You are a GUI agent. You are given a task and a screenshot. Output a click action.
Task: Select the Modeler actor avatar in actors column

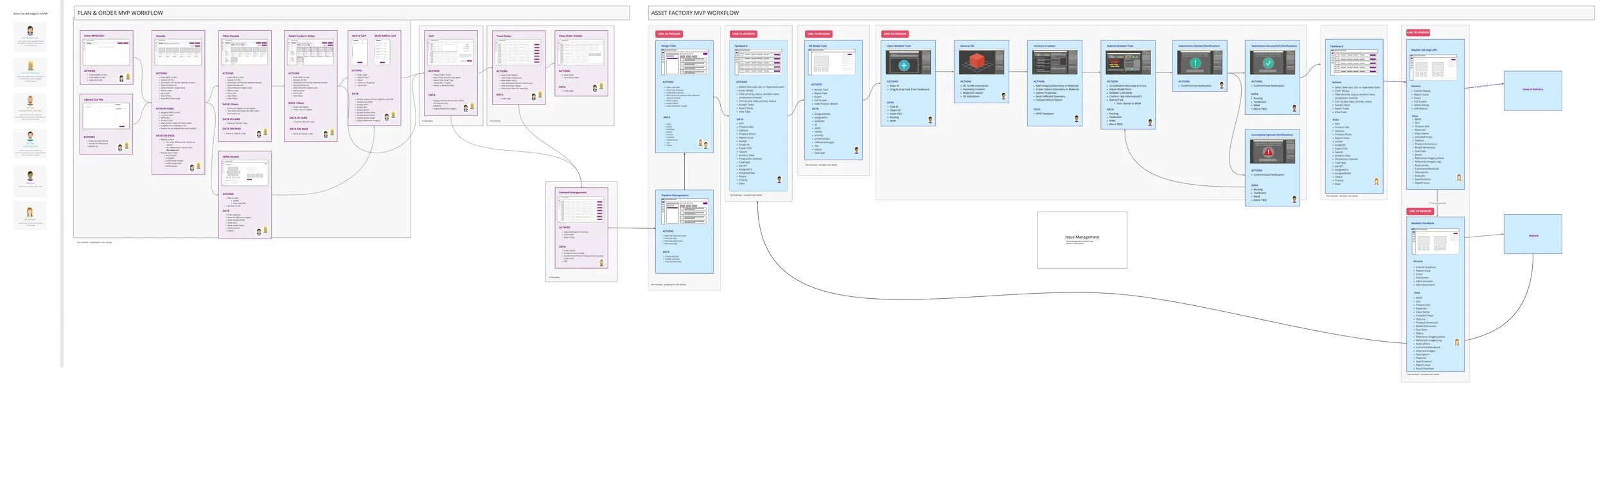click(x=30, y=176)
